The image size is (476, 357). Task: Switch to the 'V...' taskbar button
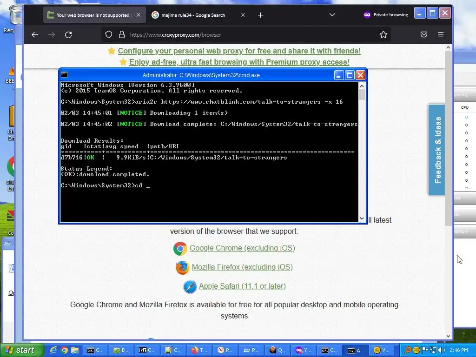(x=382, y=350)
